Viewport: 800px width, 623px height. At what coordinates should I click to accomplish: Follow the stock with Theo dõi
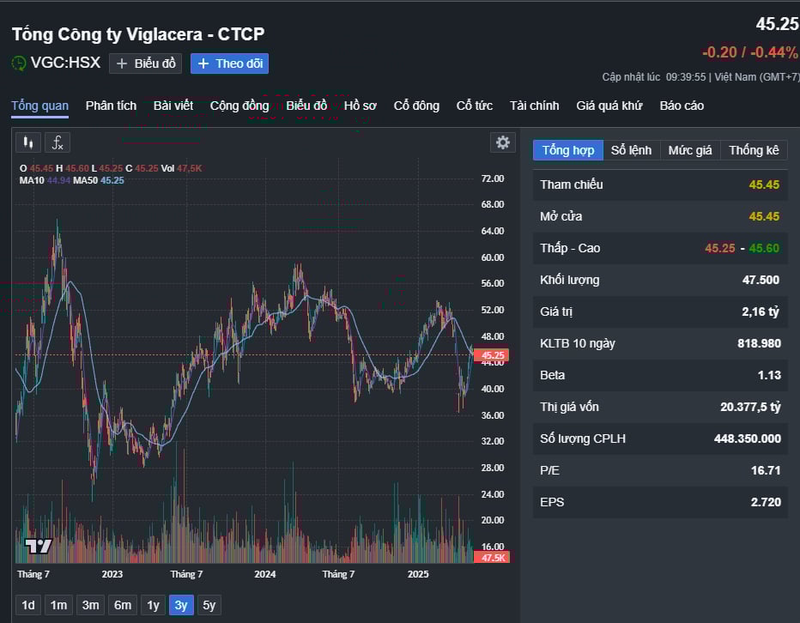pos(229,64)
